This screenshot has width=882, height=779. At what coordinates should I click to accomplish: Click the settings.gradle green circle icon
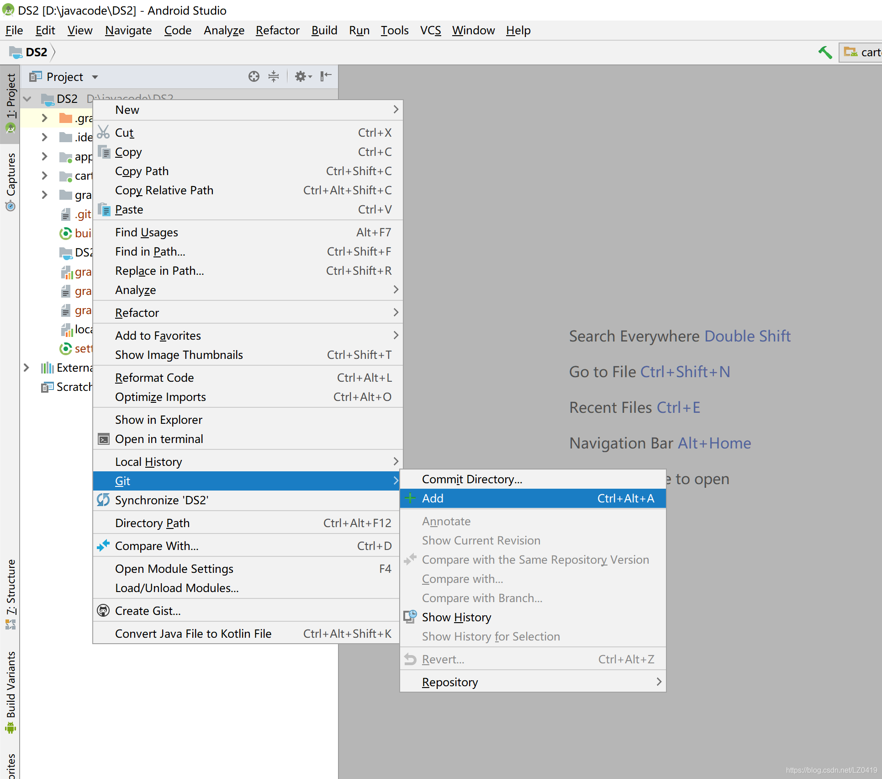click(66, 348)
